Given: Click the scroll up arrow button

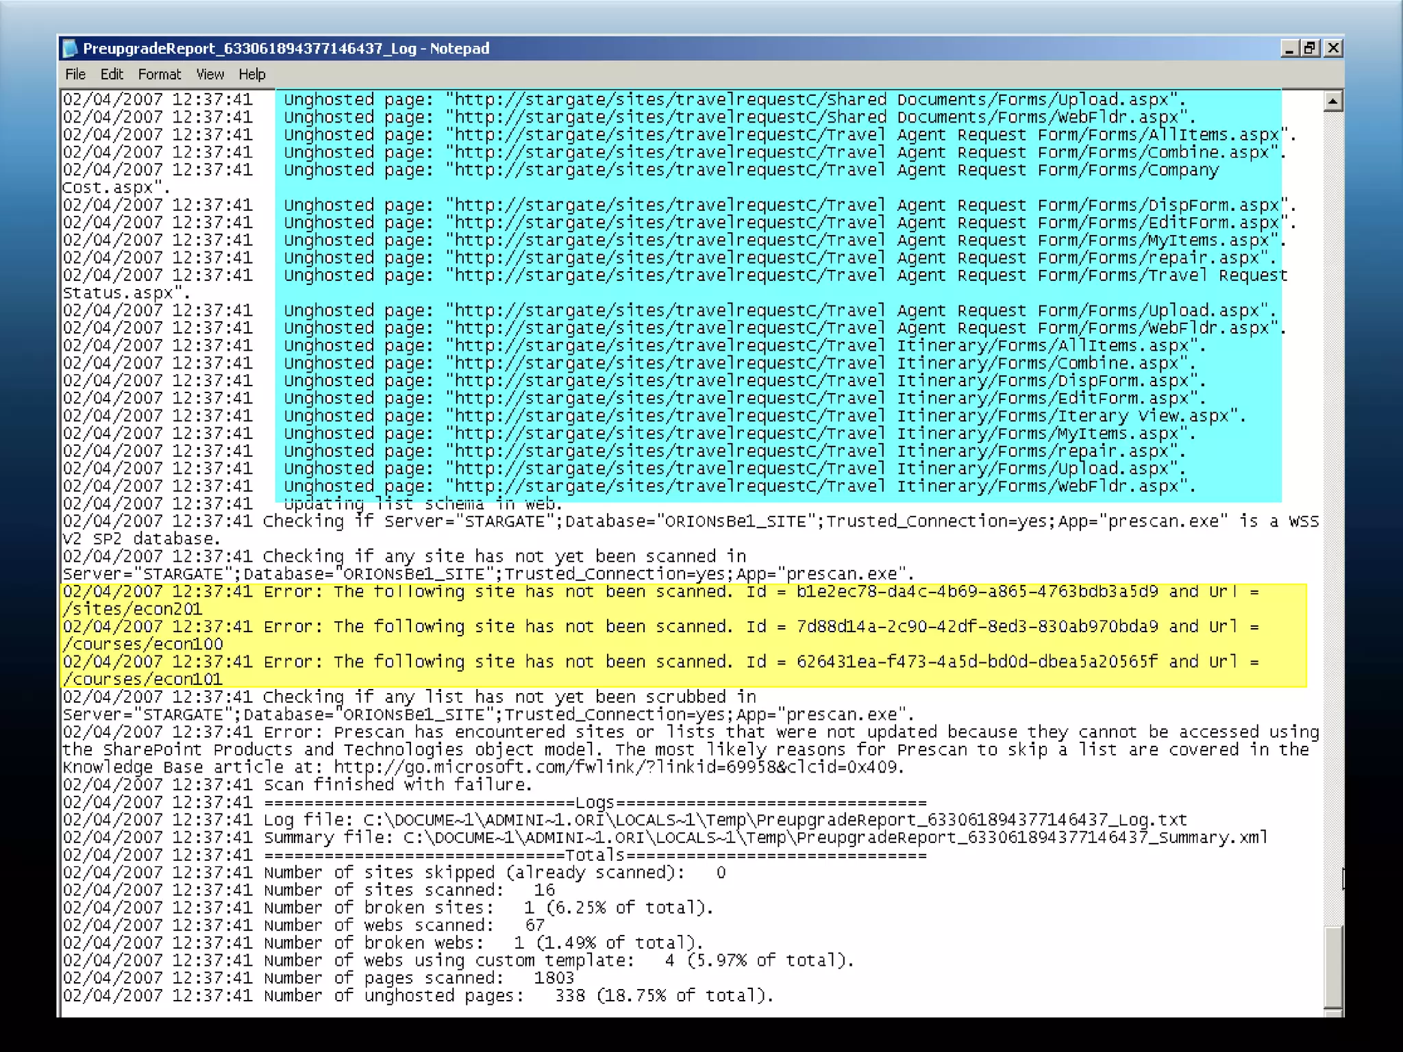Looking at the screenshot, I should (x=1332, y=102).
